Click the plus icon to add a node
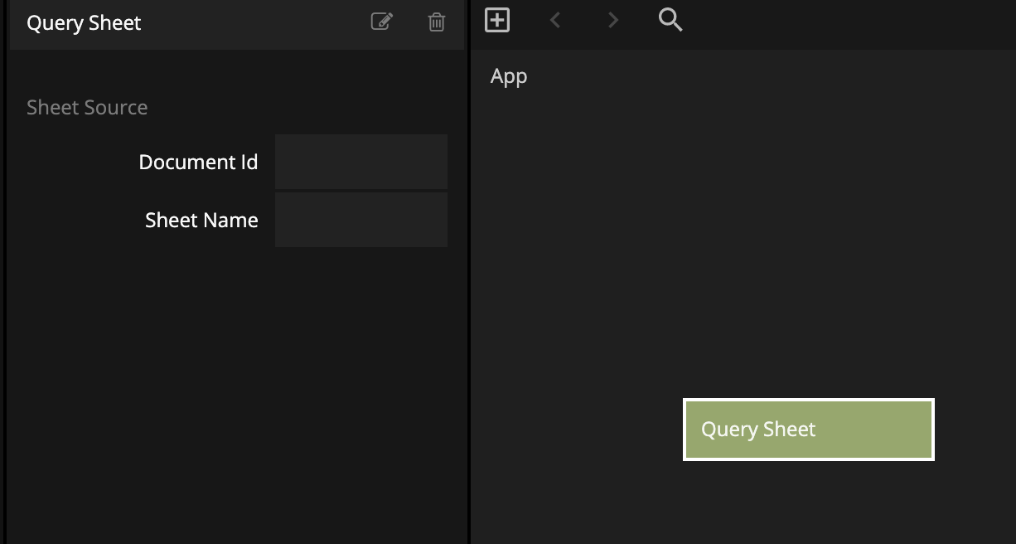This screenshot has width=1016, height=544. click(x=497, y=20)
